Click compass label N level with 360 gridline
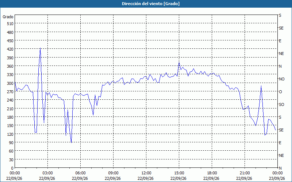This screenshot has width=292, height=182. click(280, 66)
